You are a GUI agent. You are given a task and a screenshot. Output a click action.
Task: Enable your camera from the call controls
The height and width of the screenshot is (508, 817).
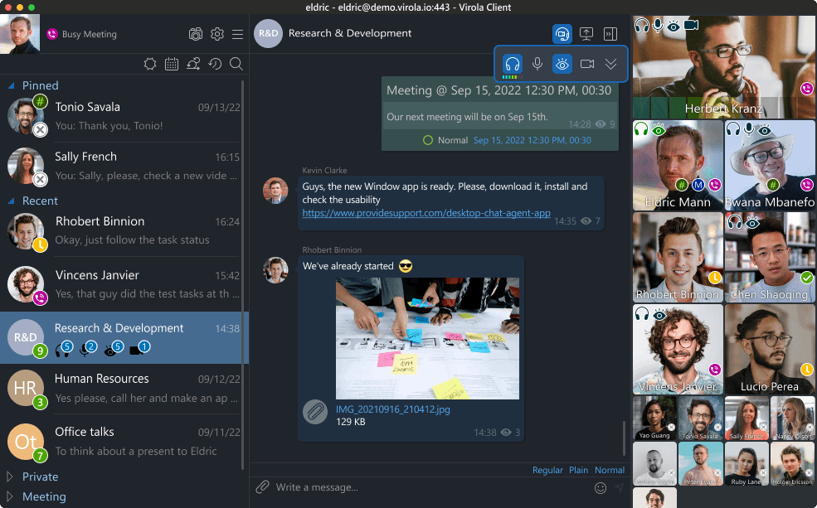[586, 63]
